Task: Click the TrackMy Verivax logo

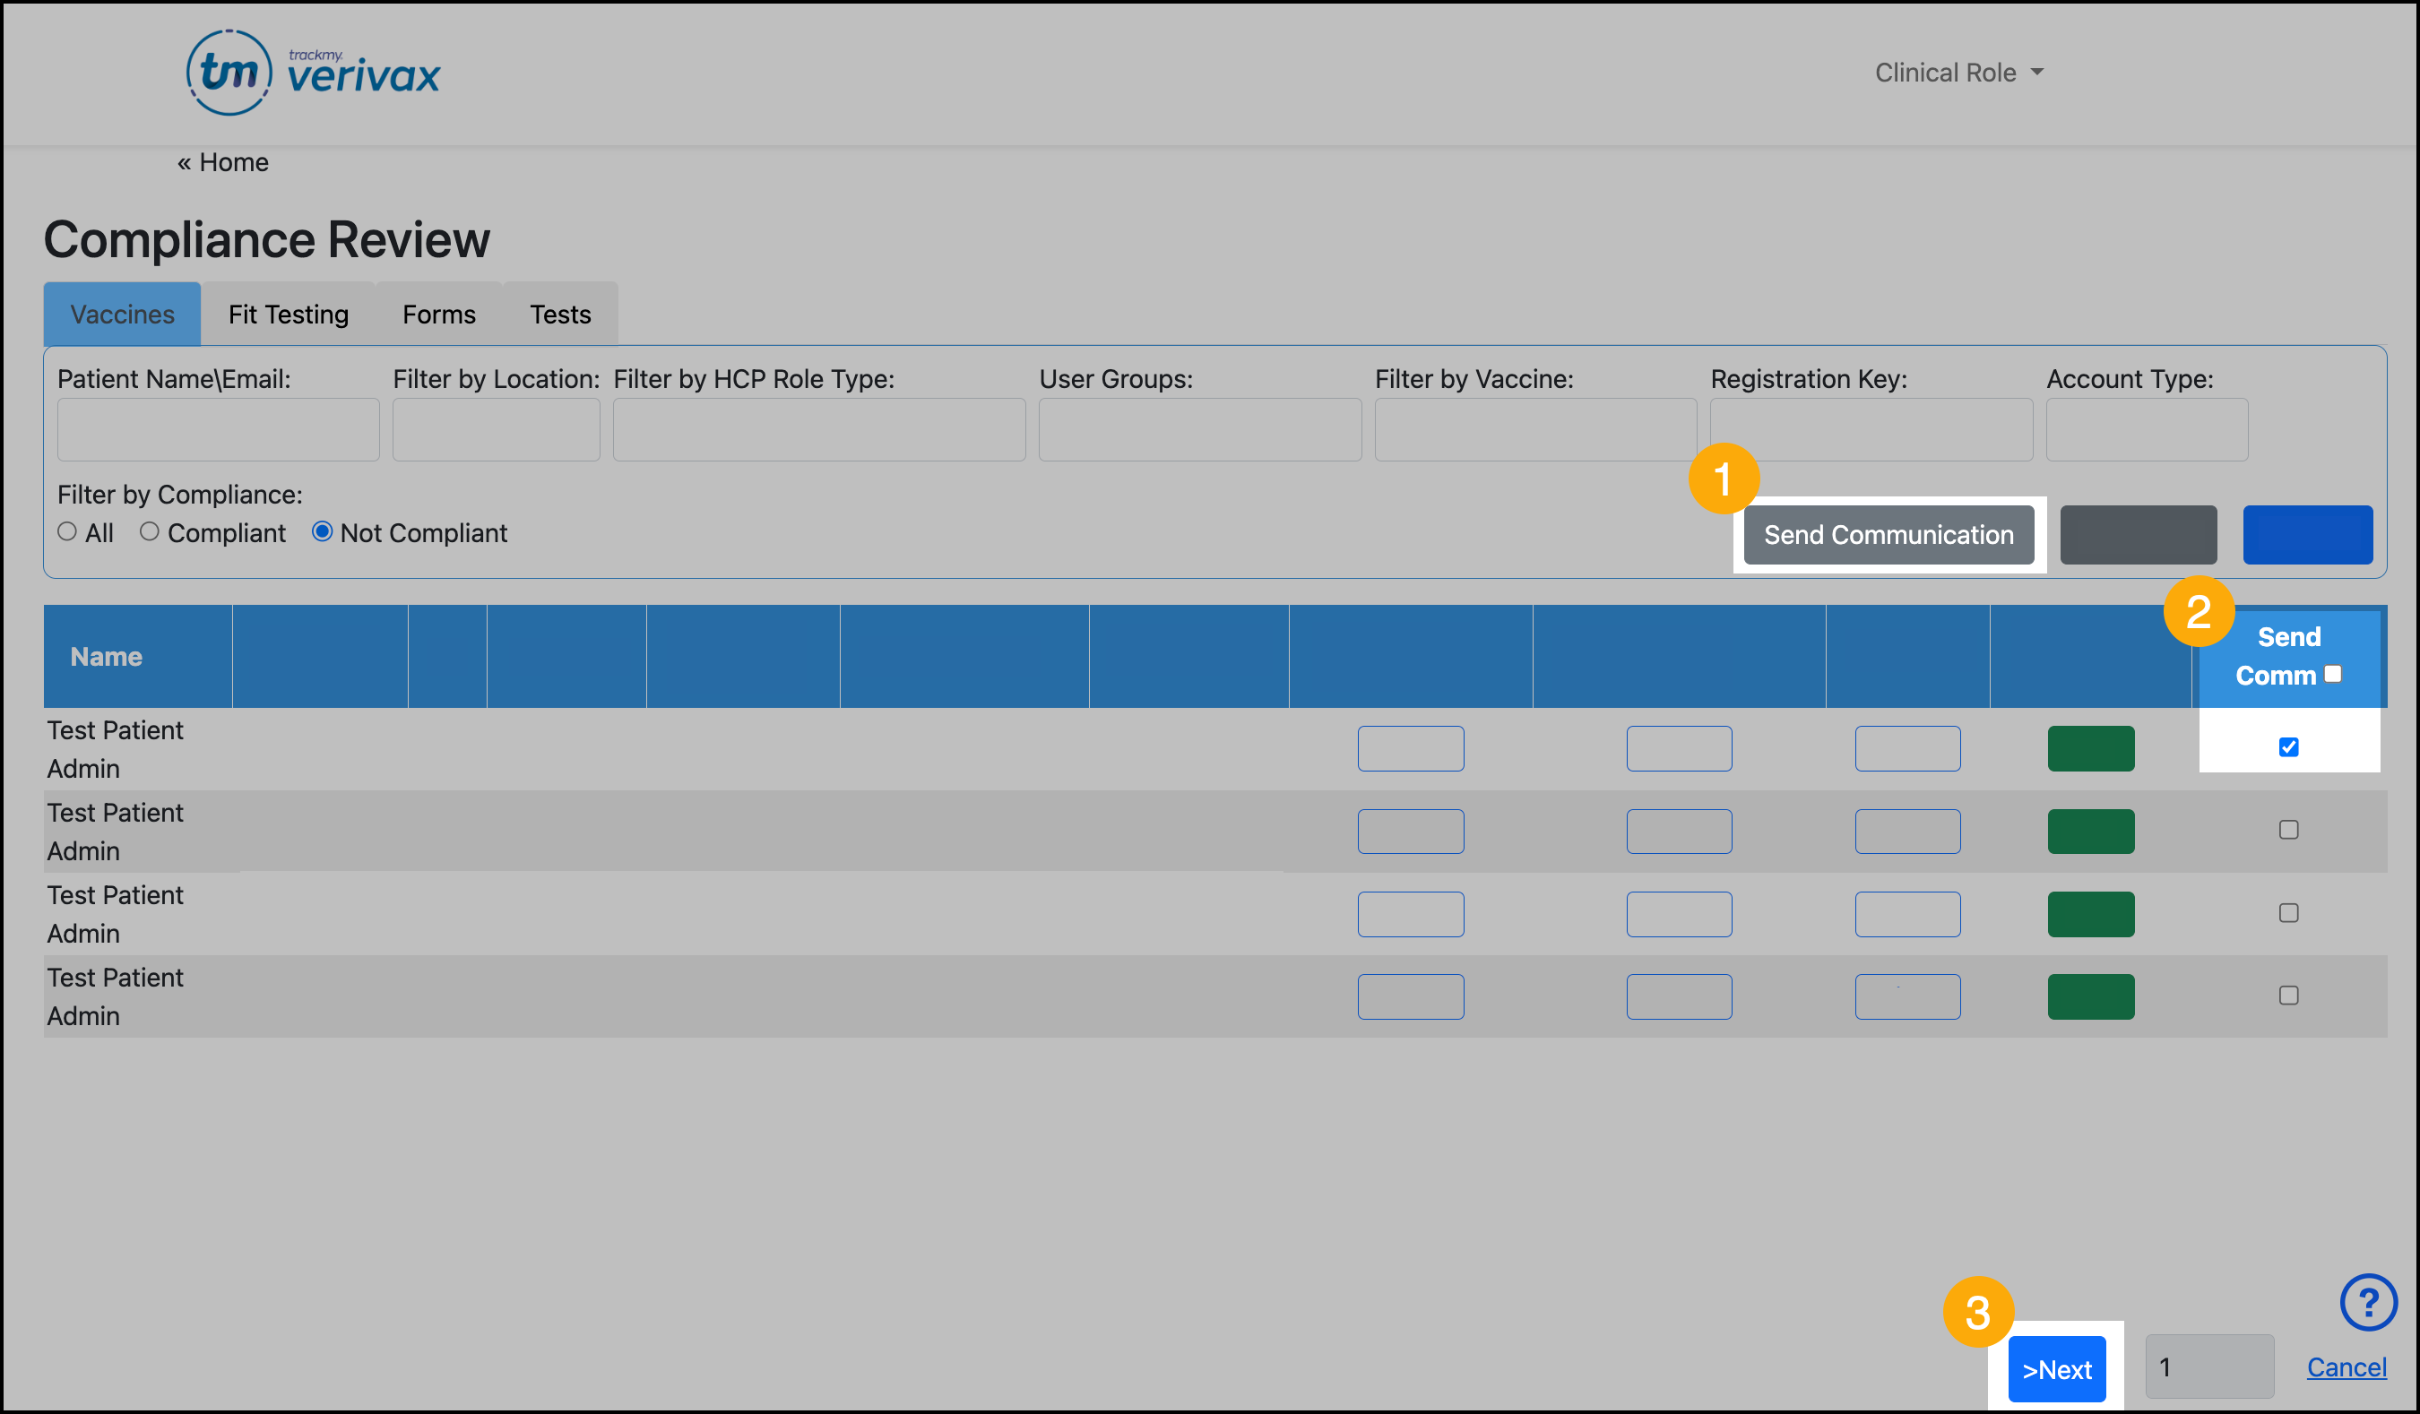Action: click(x=313, y=73)
